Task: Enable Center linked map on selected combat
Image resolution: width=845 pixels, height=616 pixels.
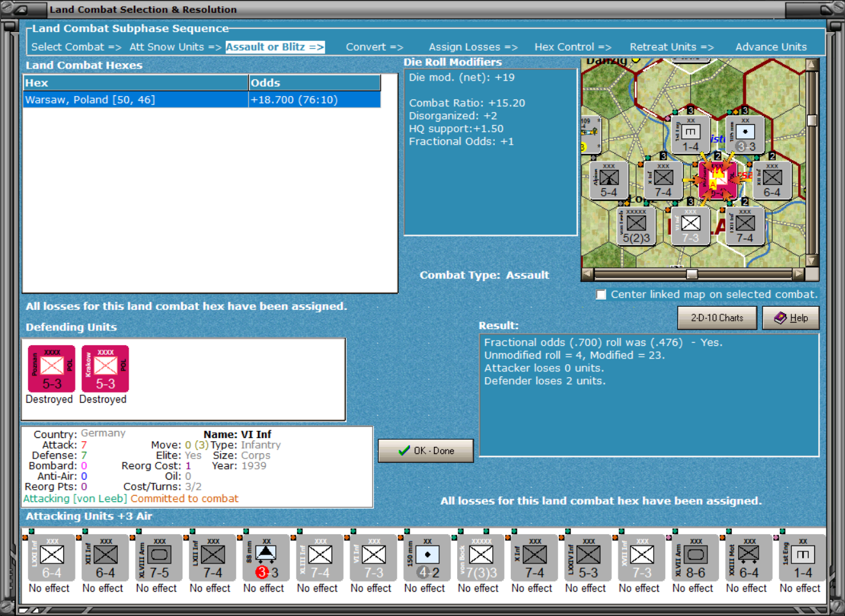Action: [601, 295]
